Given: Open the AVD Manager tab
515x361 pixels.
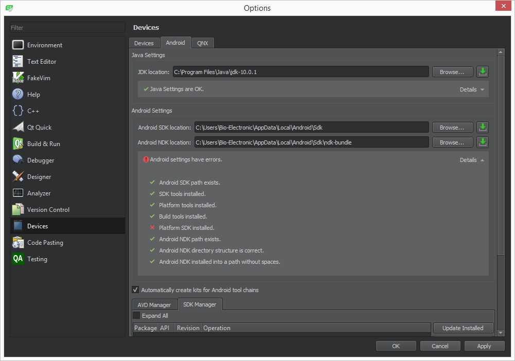Looking at the screenshot, I should click(154, 305).
